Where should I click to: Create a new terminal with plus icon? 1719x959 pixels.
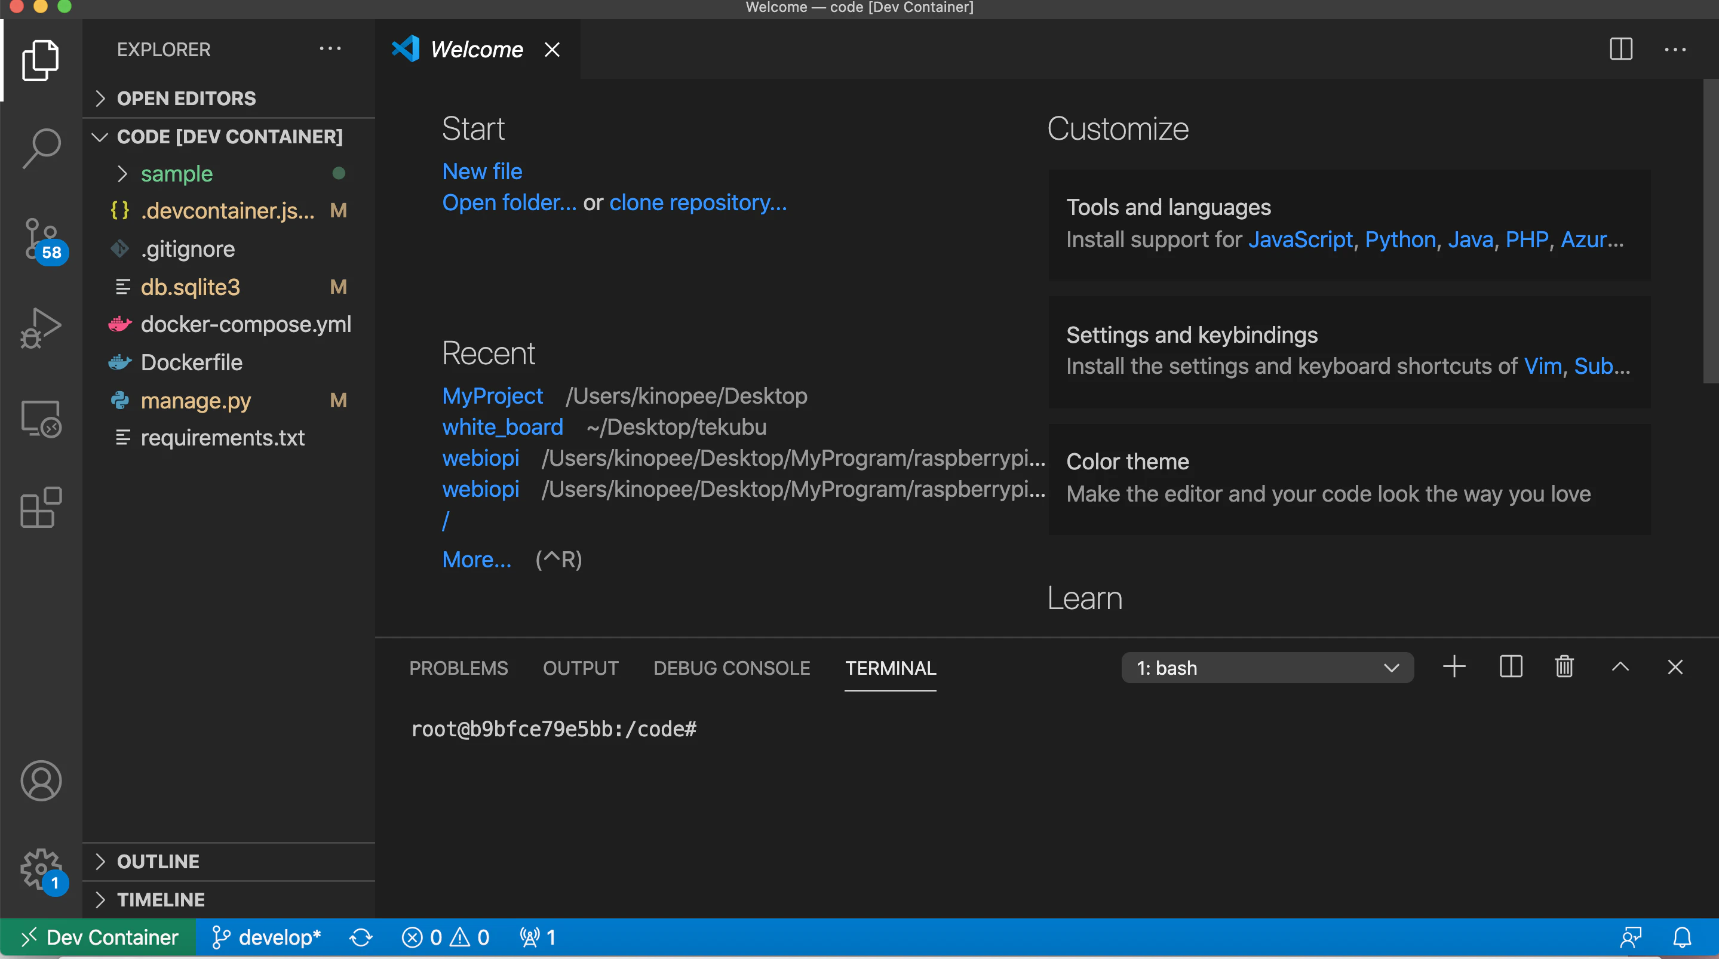[1454, 666]
